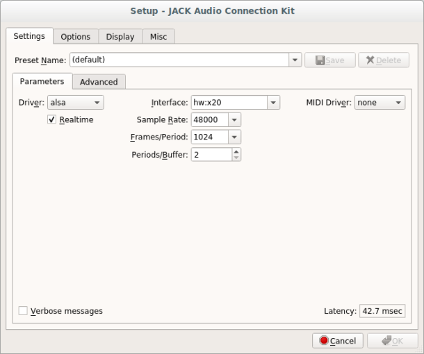Expand the Frames/Period dropdown arrow

[234, 137]
